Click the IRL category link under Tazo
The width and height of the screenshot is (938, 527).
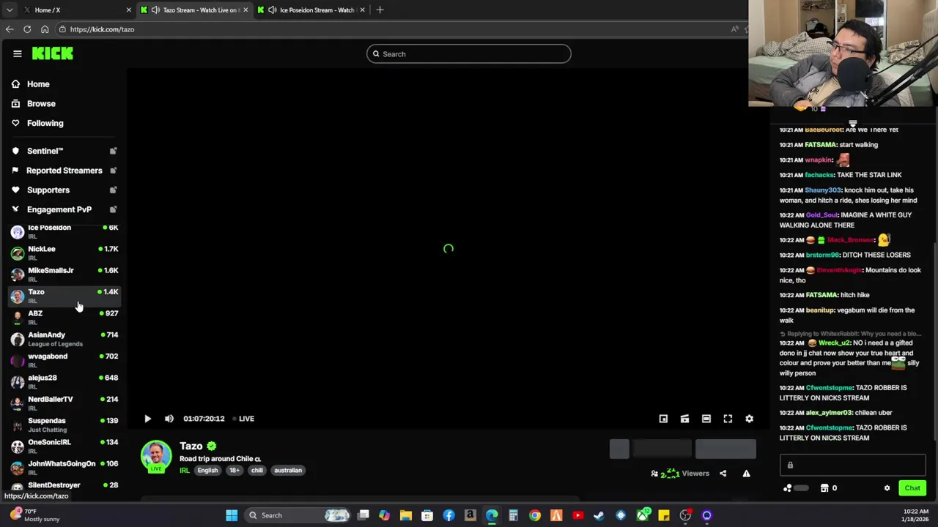[x=185, y=471]
